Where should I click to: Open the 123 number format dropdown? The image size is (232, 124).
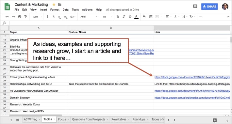73,17
